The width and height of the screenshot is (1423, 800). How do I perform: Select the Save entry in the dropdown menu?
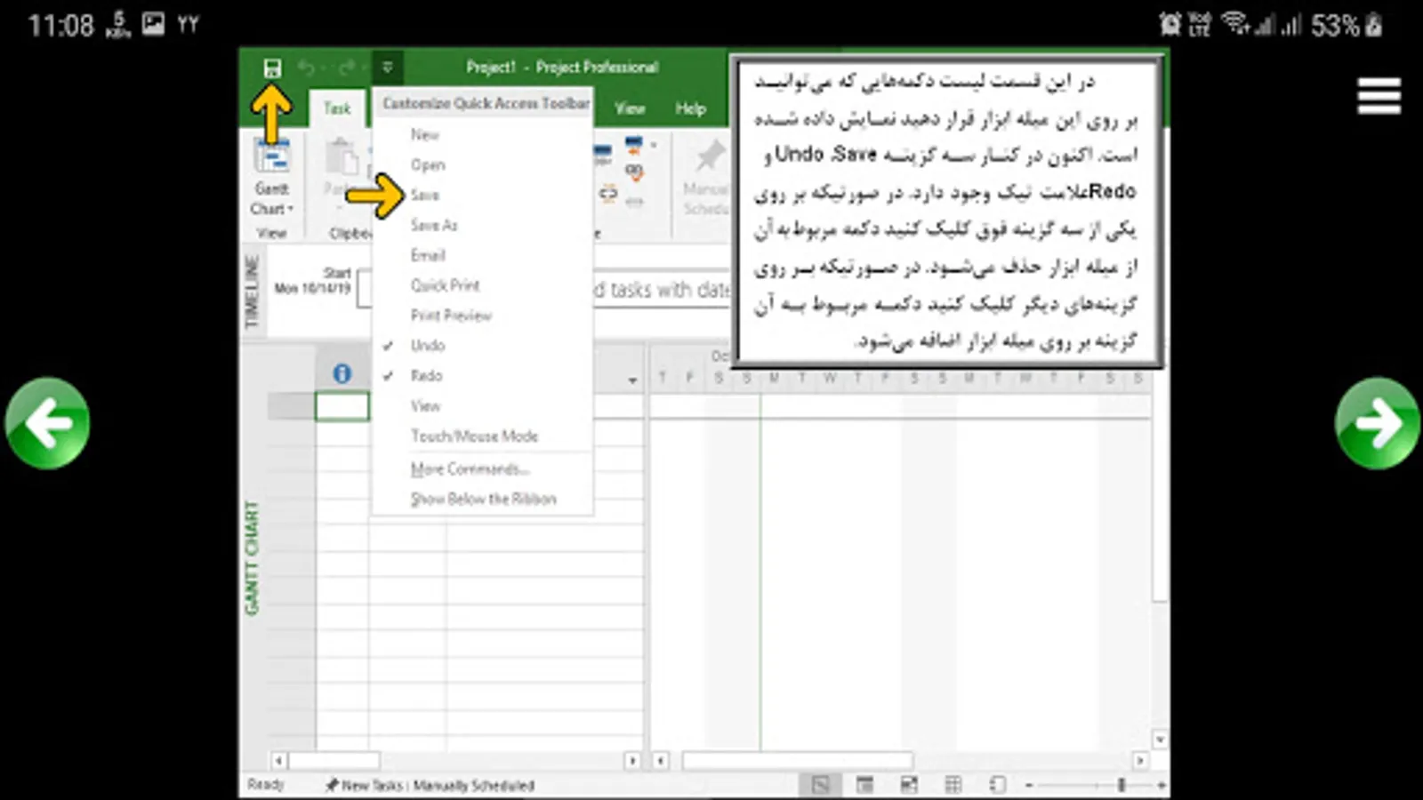(425, 196)
